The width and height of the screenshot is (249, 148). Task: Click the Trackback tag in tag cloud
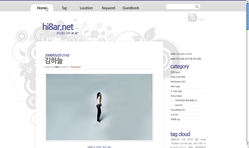(x=175, y=144)
